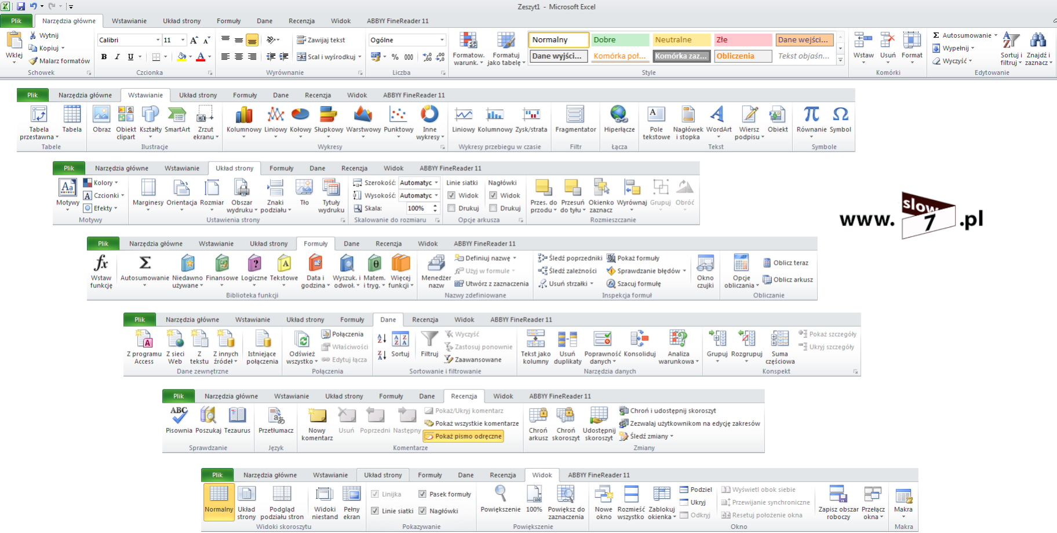
Task: Click Chroń arkusz protect sheet
Action: 538,424
